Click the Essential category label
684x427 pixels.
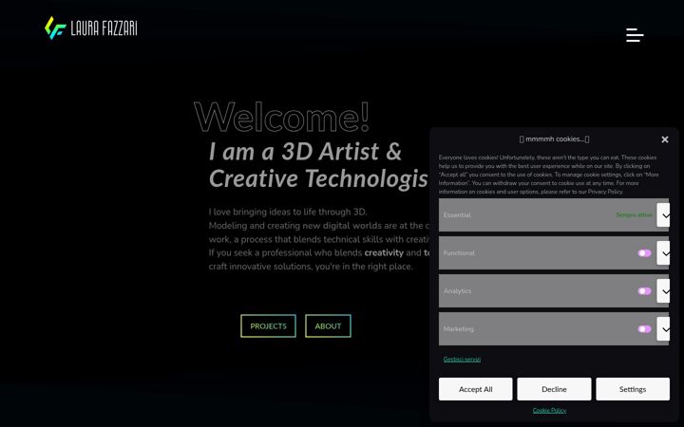click(457, 214)
